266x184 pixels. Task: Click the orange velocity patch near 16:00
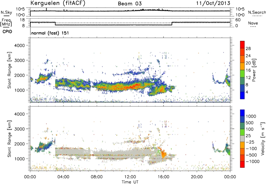click(x=164, y=154)
